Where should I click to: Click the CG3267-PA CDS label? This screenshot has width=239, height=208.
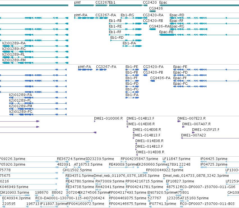(106, 67)
